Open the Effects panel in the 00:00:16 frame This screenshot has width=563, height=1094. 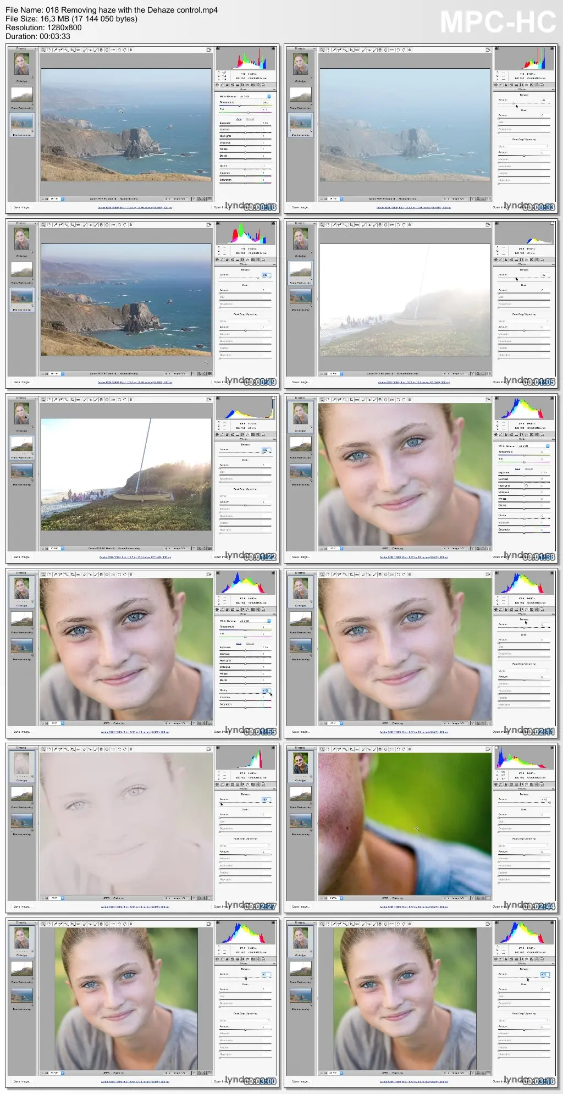248,85
